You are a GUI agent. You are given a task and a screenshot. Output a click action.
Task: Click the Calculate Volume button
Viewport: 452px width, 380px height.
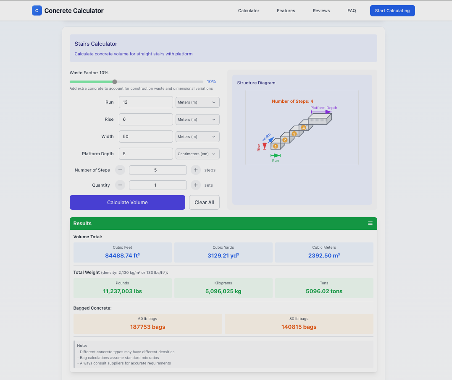[127, 203]
